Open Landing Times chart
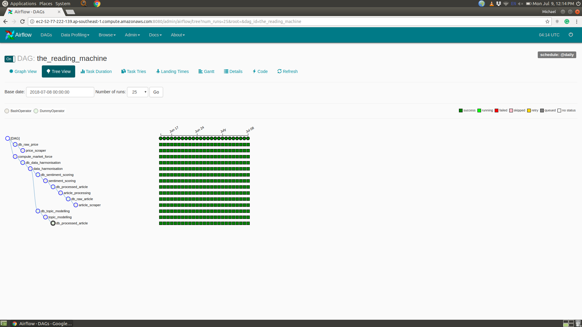The width and height of the screenshot is (582, 327). point(172,71)
